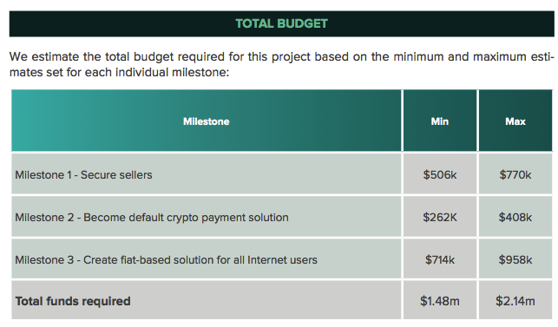Select the Milestone column header
The height and width of the screenshot is (327, 558).
coord(207,121)
